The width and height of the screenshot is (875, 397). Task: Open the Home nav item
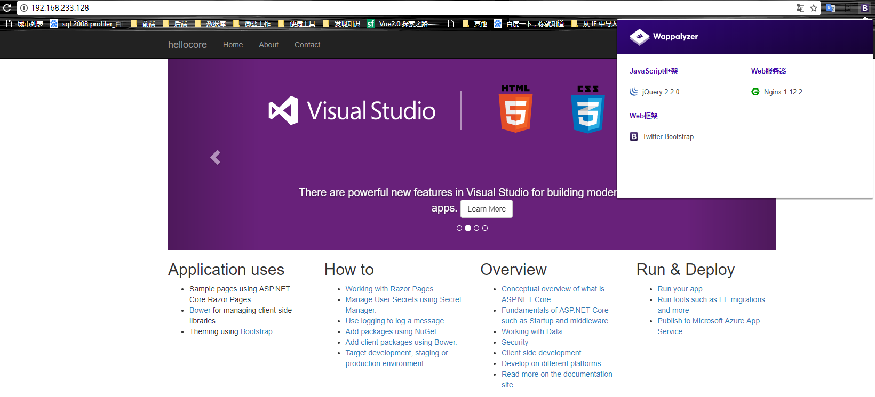(x=233, y=45)
